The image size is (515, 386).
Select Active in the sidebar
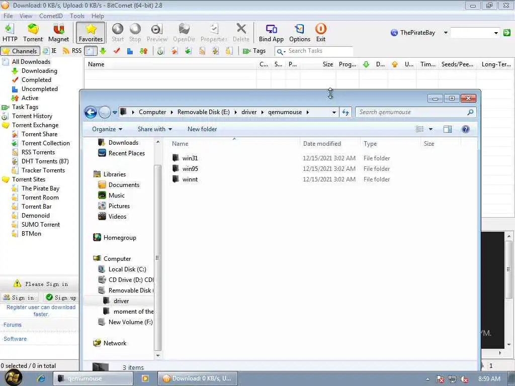(30, 98)
